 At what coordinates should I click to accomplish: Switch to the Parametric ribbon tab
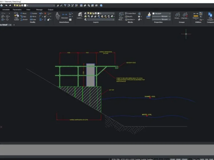click(17, 10)
